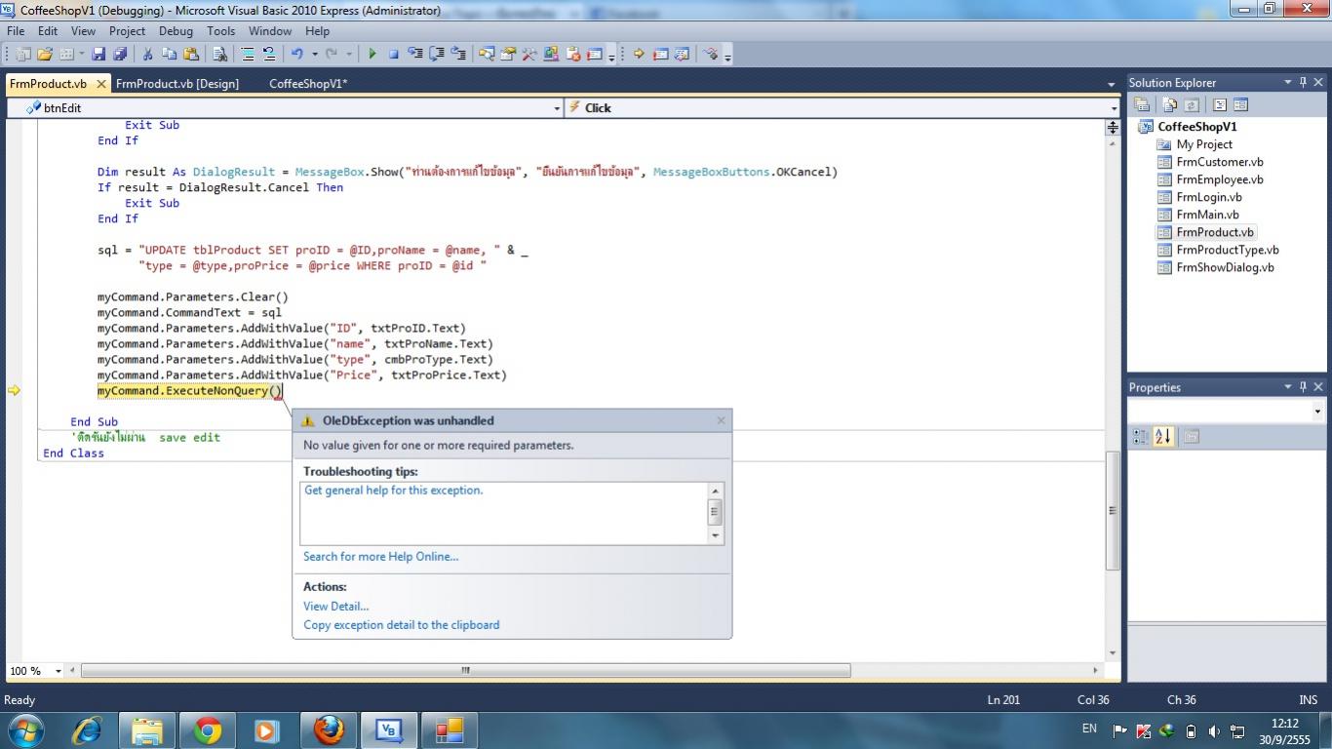Click the editor horizontal scrollbar thumb
Image resolution: width=1332 pixels, height=749 pixels.
(465, 671)
